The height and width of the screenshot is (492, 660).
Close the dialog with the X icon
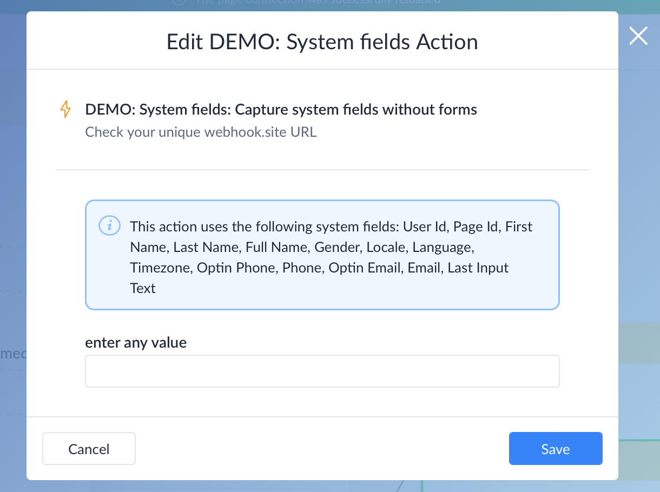pos(638,36)
